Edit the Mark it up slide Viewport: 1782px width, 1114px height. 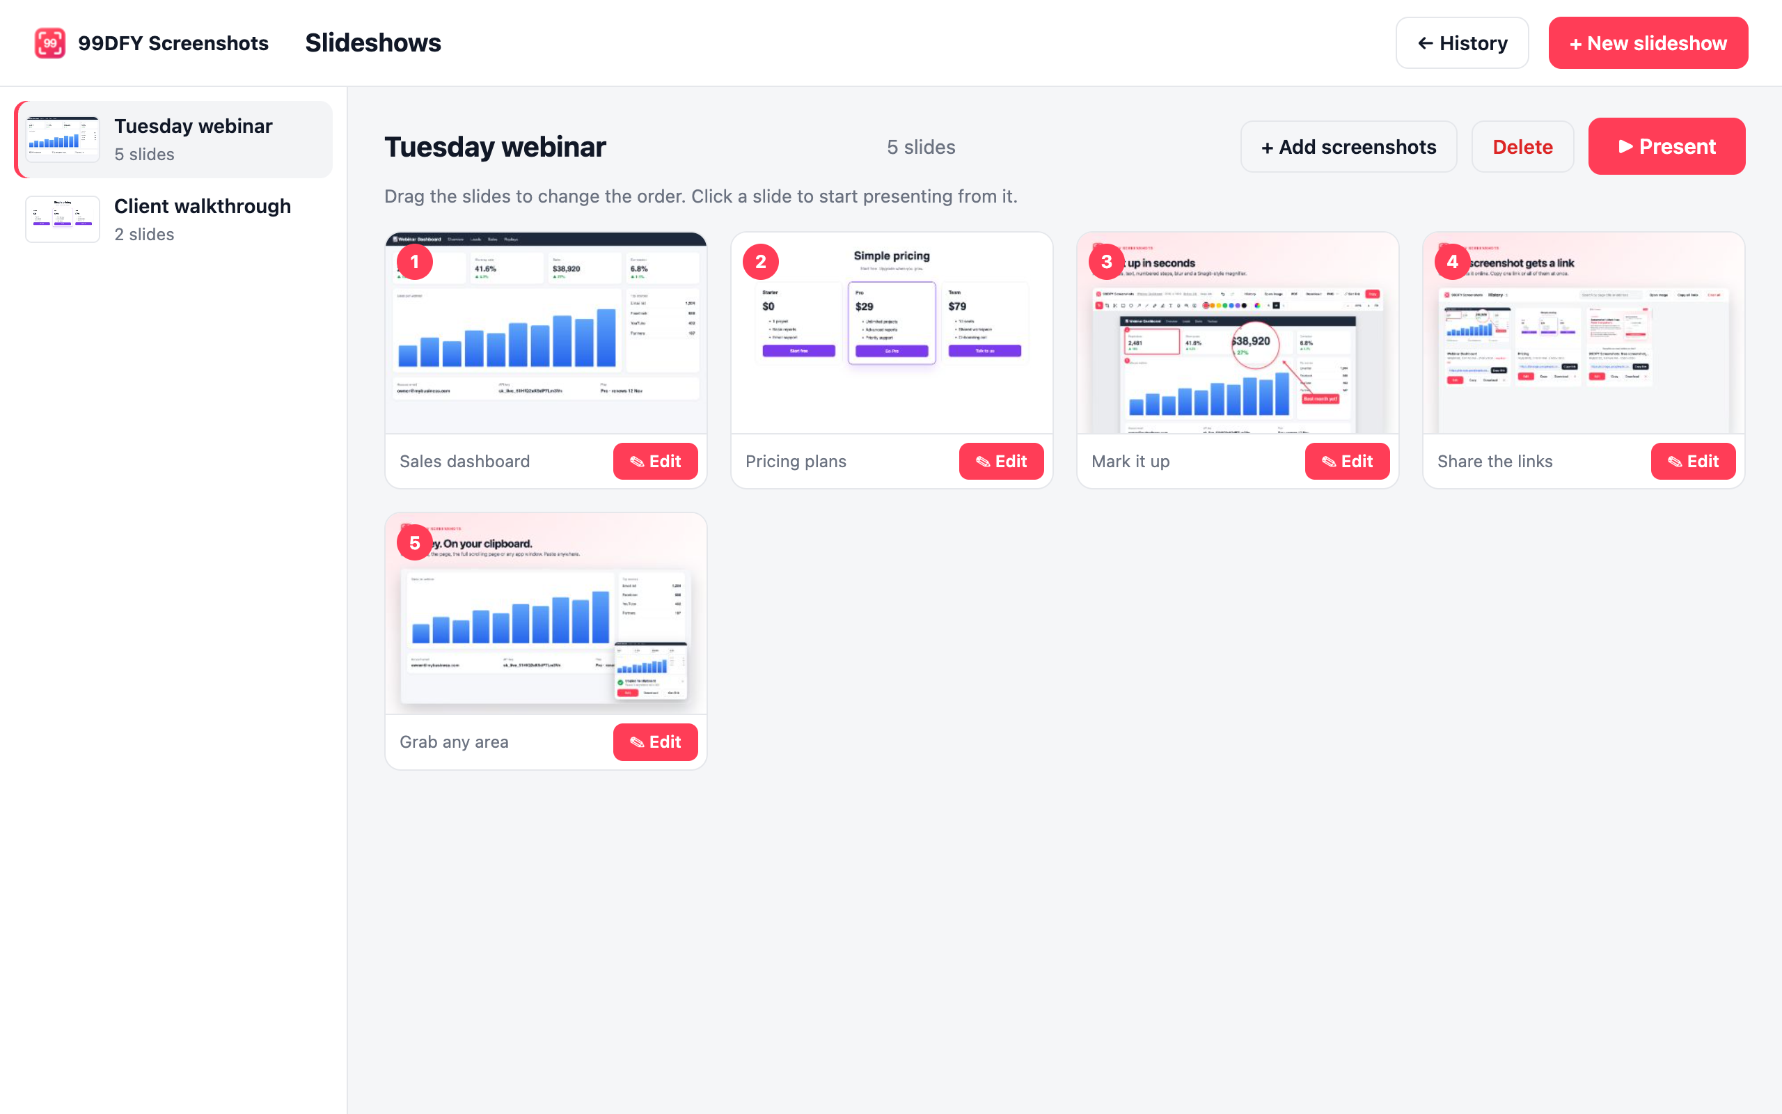(1347, 461)
